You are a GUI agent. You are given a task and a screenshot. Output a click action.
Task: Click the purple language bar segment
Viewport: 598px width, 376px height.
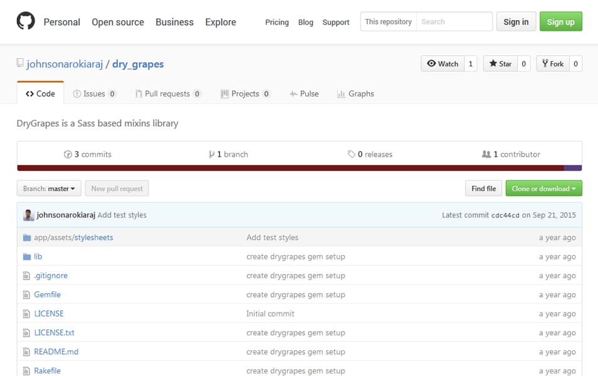coord(573,168)
